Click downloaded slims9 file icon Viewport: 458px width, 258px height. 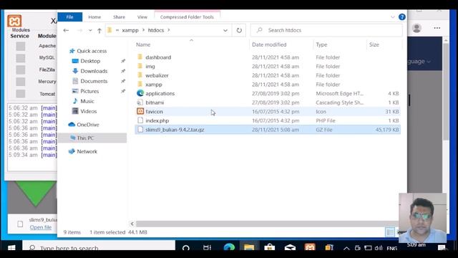[x=20, y=224]
